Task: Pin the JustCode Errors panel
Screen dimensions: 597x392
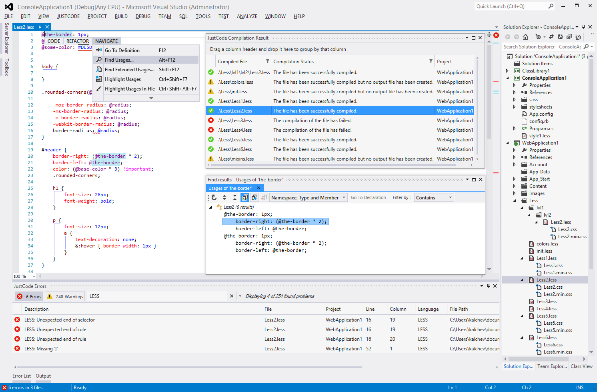Action: [488, 286]
